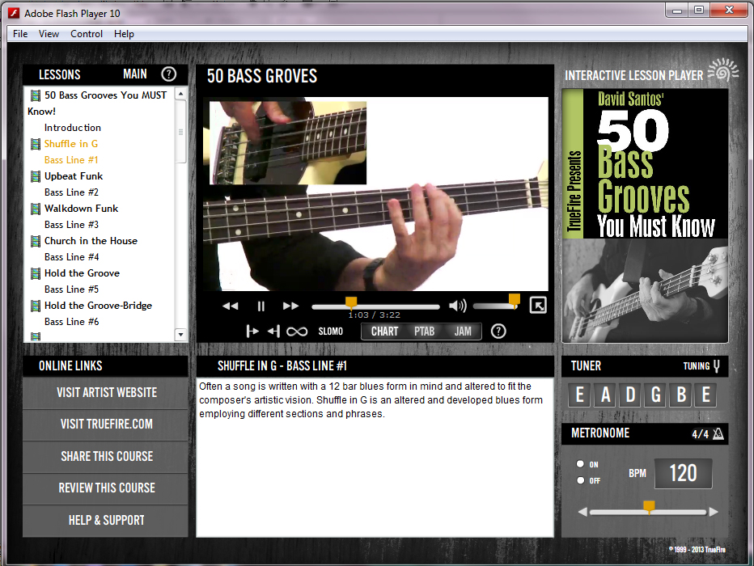Image resolution: width=754 pixels, height=566 pixels.
Task: Click the metronome icon
Action: [x=718, y=434]
